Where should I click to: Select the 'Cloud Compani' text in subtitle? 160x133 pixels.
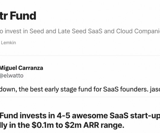click(138, 31)
